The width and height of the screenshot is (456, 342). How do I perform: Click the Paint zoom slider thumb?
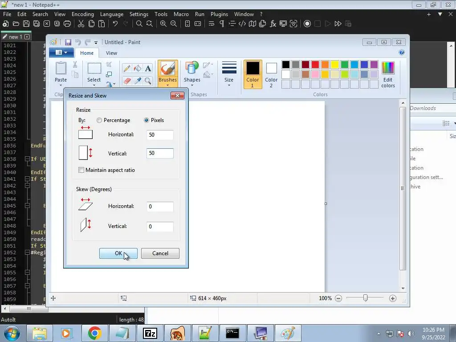pyautogui.click(x=366, y=298)
